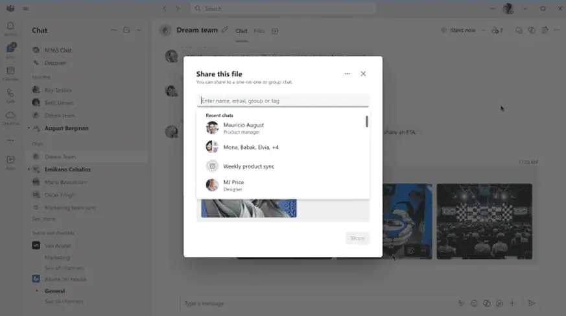Open the plus actions menu in the compose box
Viewport: 566px width, 316px height.
(512, 304)
